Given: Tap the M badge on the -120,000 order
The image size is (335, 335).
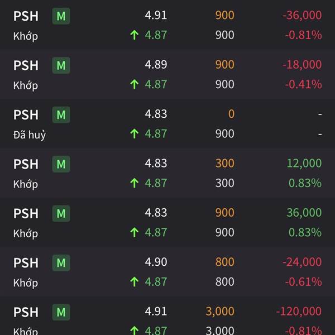Looking at the screenshot, I should 61,312.
